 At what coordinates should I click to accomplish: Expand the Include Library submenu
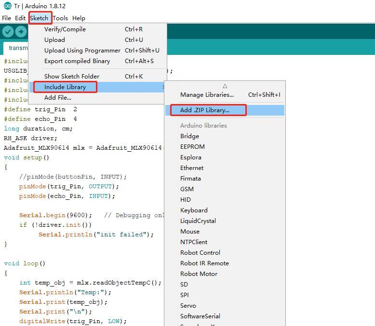(x=98, y=87)
